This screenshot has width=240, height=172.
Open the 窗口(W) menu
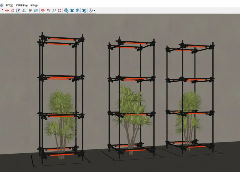pos(9,5)
